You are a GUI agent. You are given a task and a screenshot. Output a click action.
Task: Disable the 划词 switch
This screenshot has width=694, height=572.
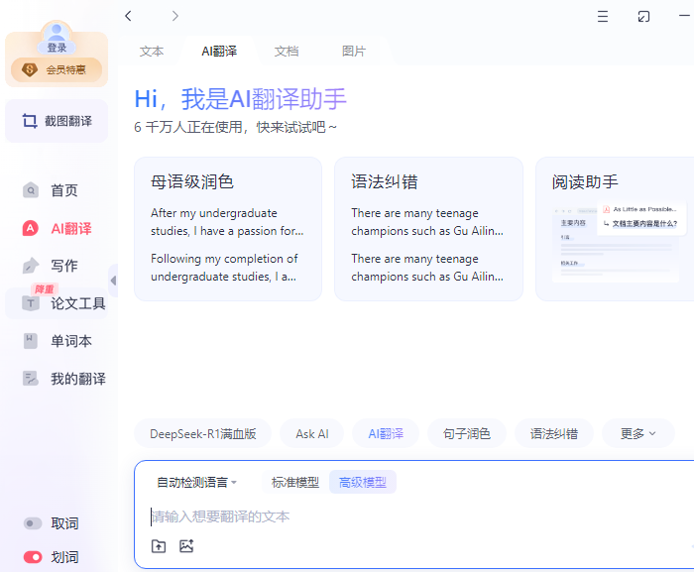coord(33,557)
